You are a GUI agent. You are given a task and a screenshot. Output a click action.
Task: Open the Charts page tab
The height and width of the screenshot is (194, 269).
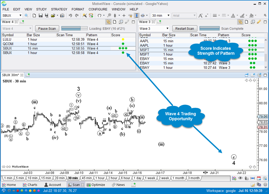tap(30, 185)
